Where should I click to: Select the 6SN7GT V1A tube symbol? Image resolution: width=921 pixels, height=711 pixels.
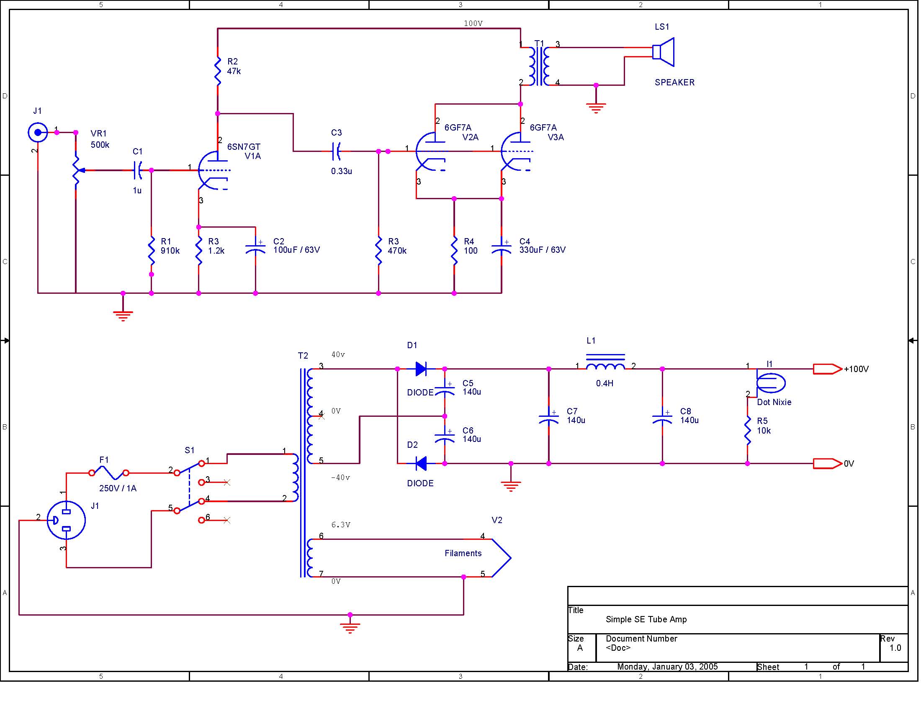tap(213, 171)
